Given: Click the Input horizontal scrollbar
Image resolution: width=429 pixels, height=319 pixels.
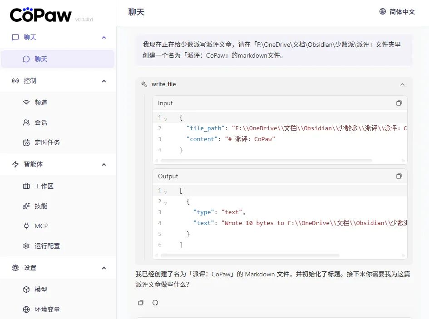Looking at the screenshot, I should pyautogui.click(x=266, y=161).
